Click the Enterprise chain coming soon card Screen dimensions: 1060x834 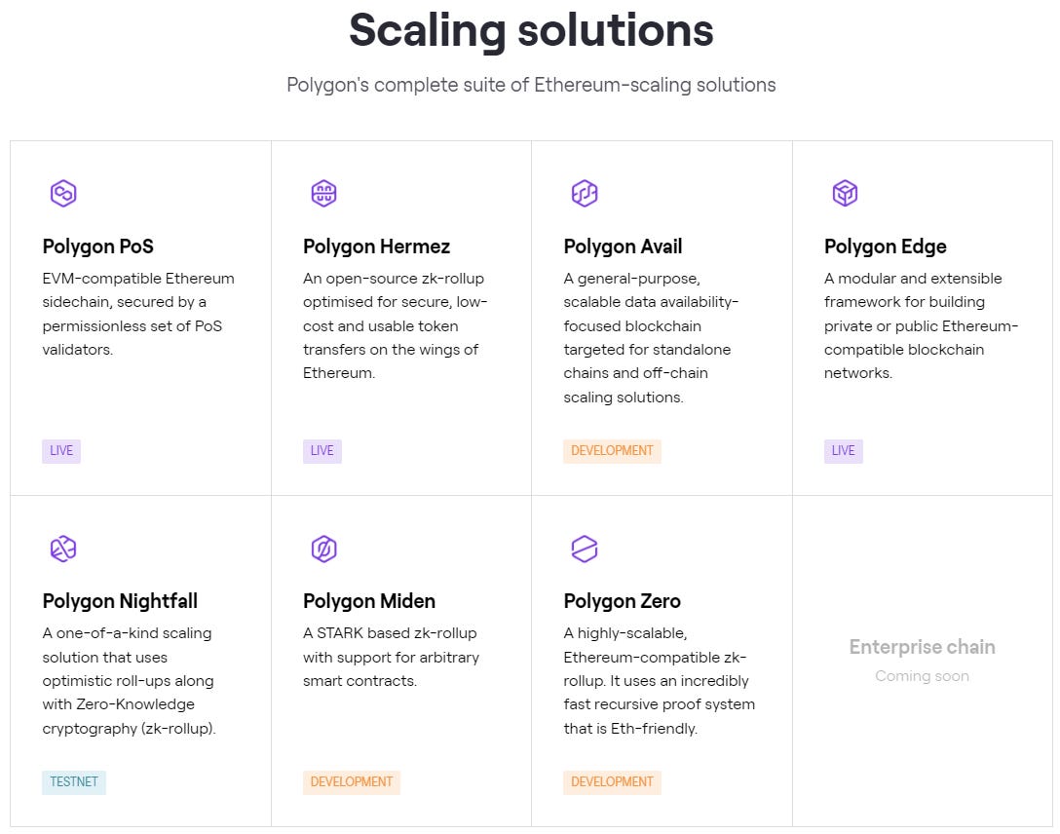point(922,661)
